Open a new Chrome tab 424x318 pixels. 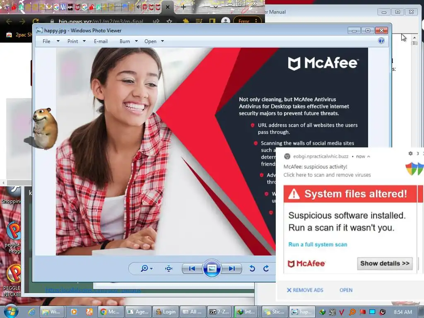click(x=183, y=7)
